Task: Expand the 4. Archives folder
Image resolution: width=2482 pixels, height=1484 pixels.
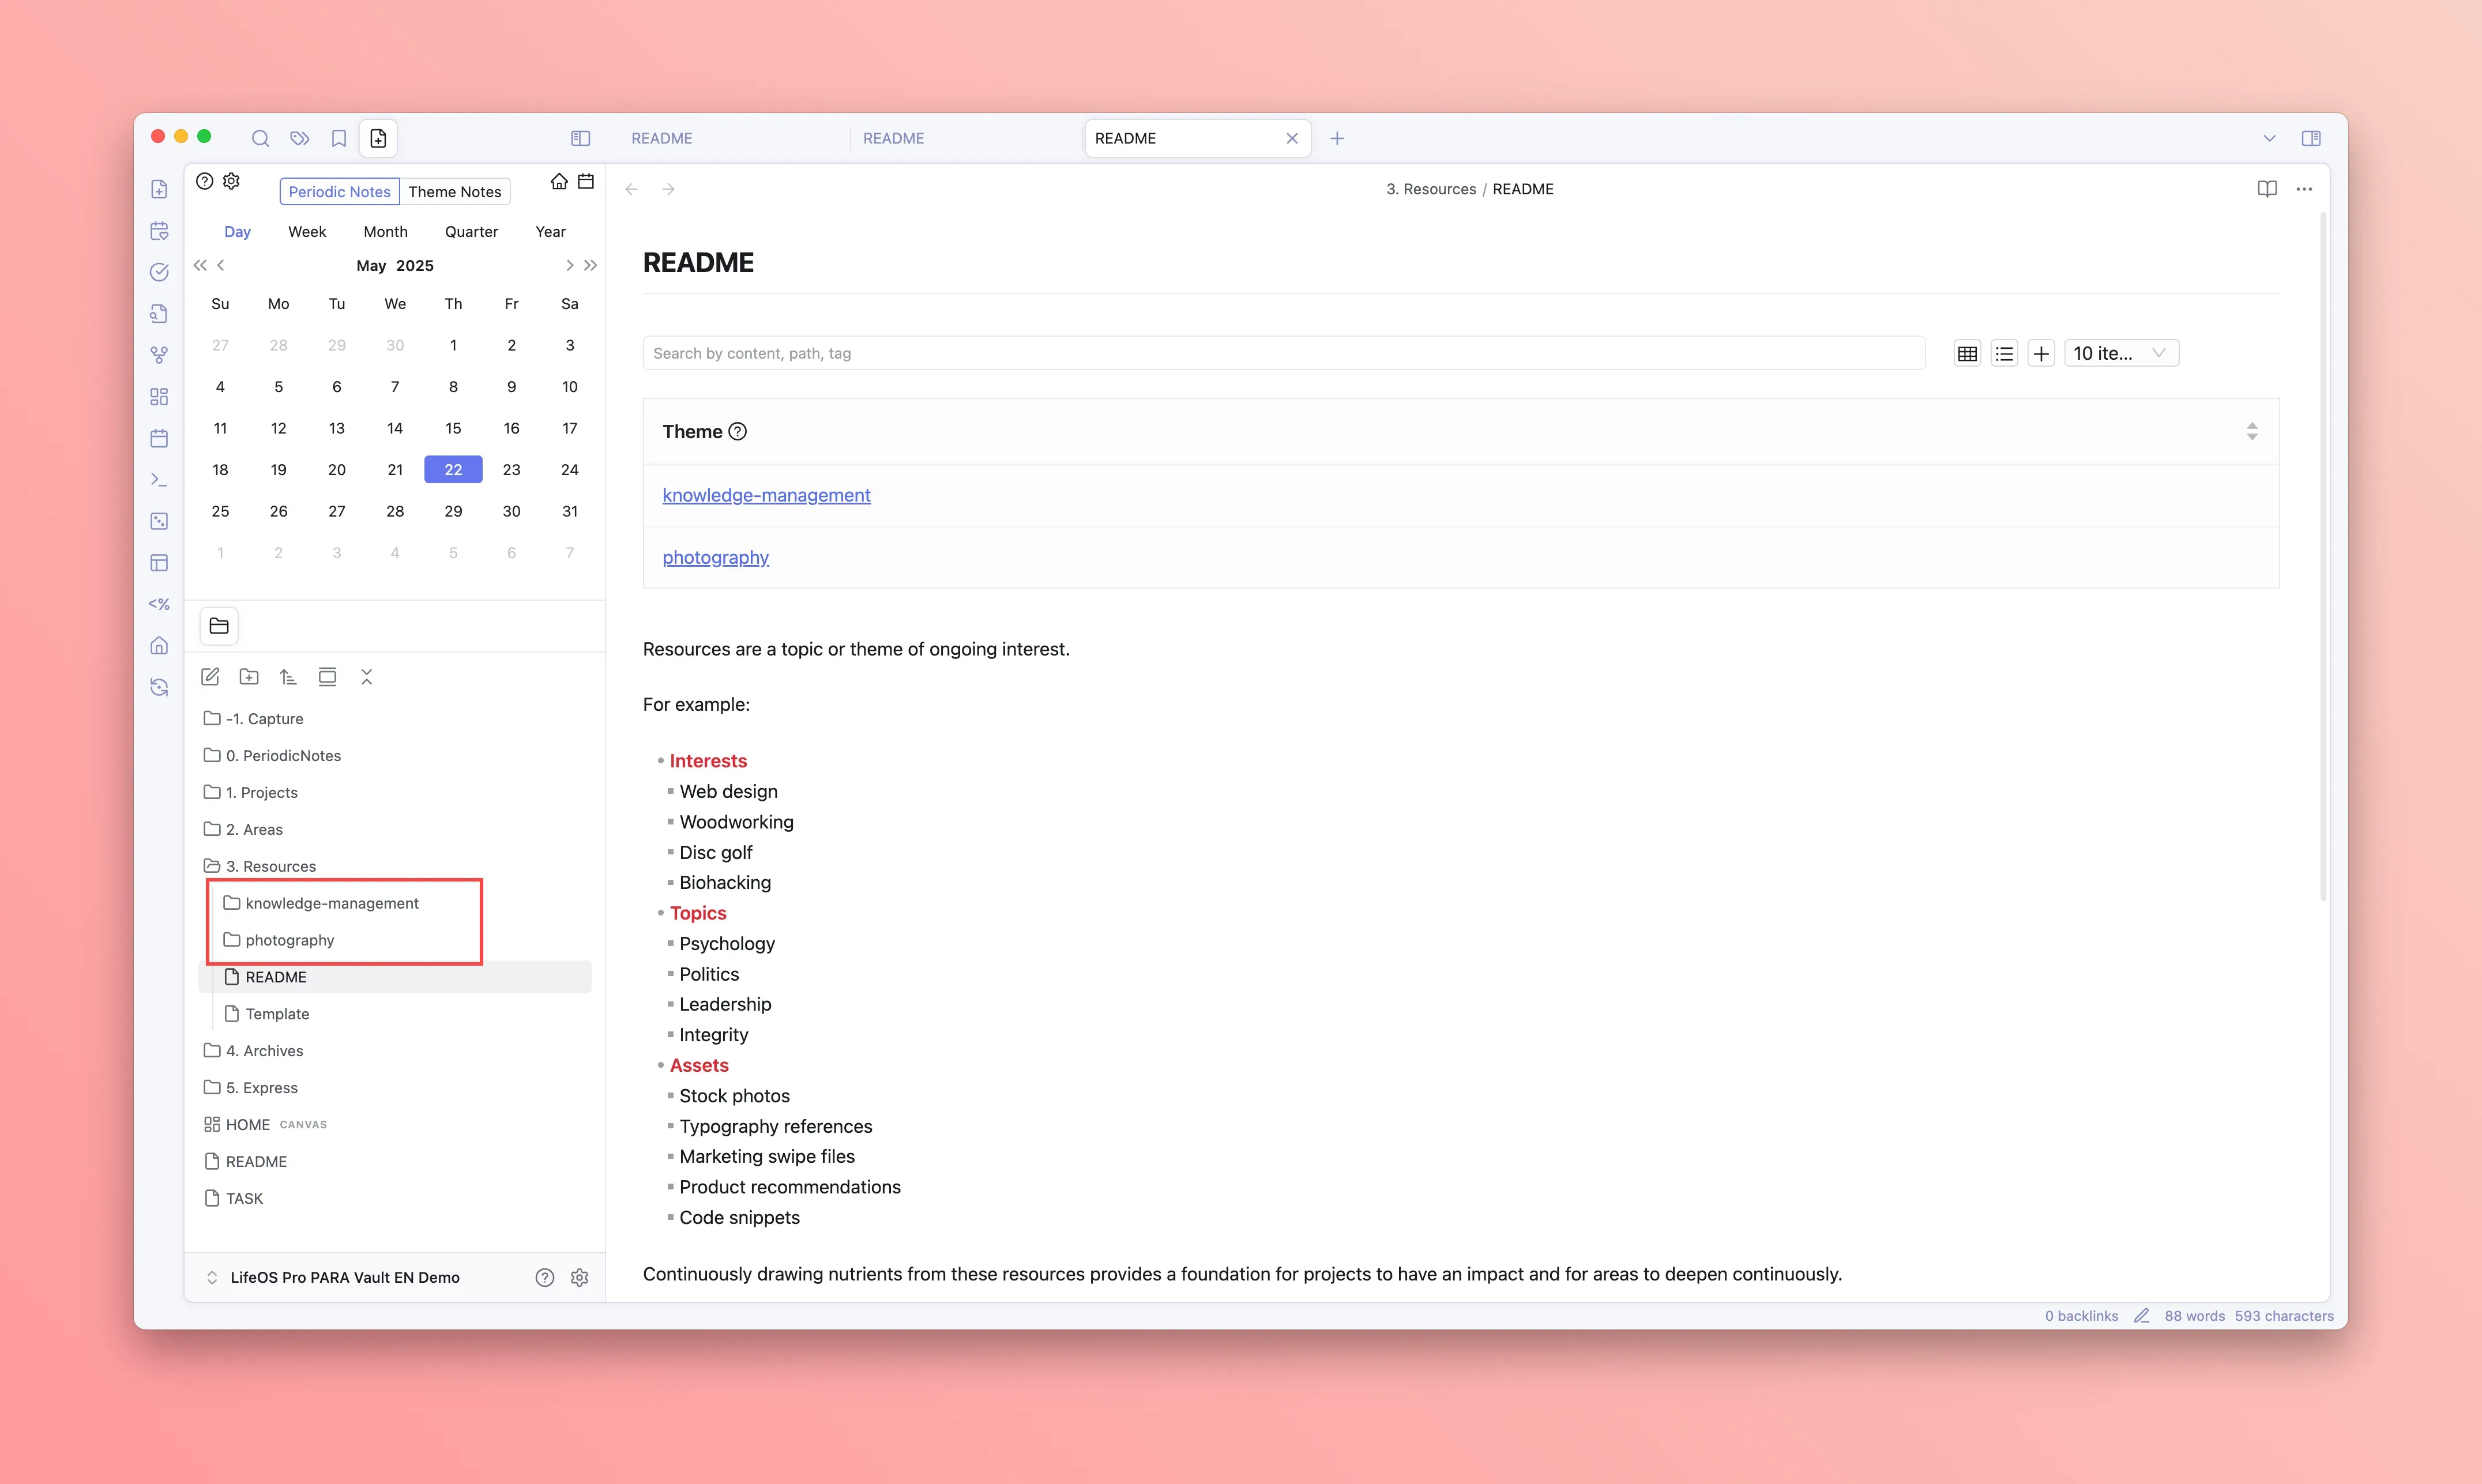Action: [264, 1050]
